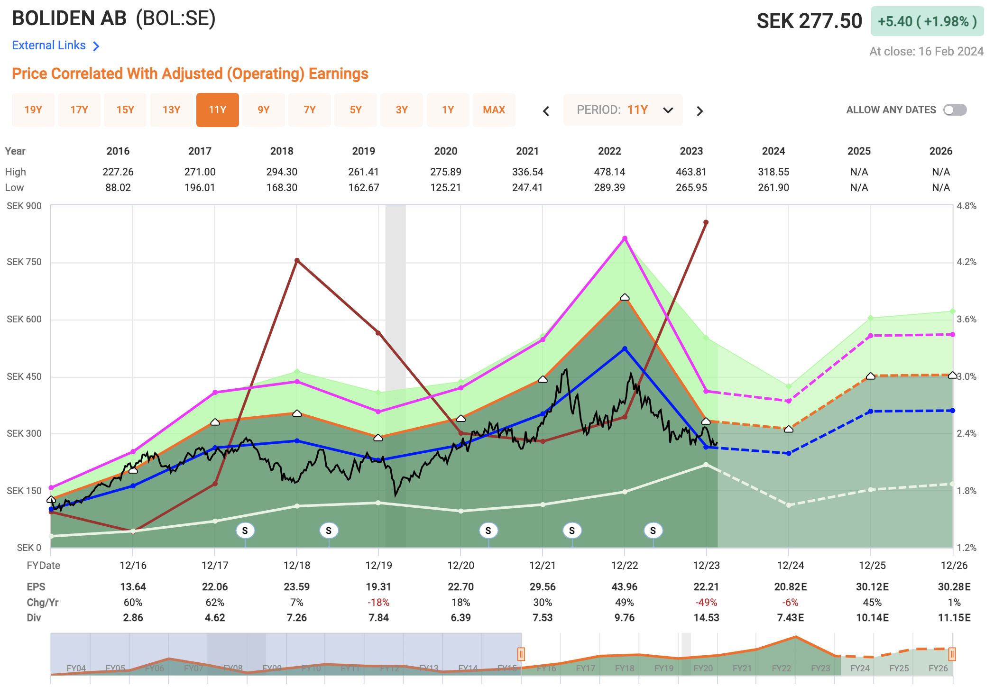Click the green price change badge
The image size is (994, 696).
click(927, 20)
